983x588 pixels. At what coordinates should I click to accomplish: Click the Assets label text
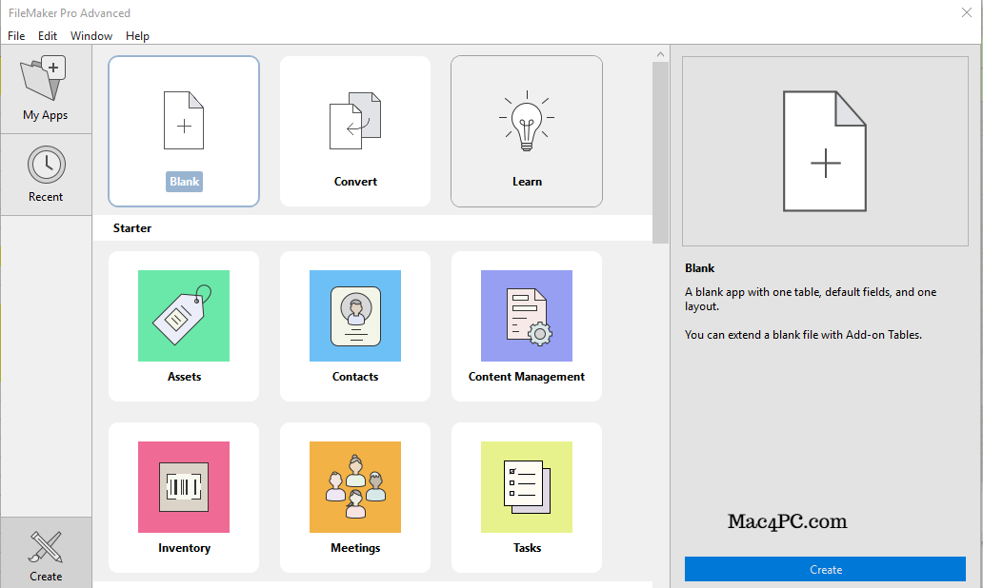[185, 377]
